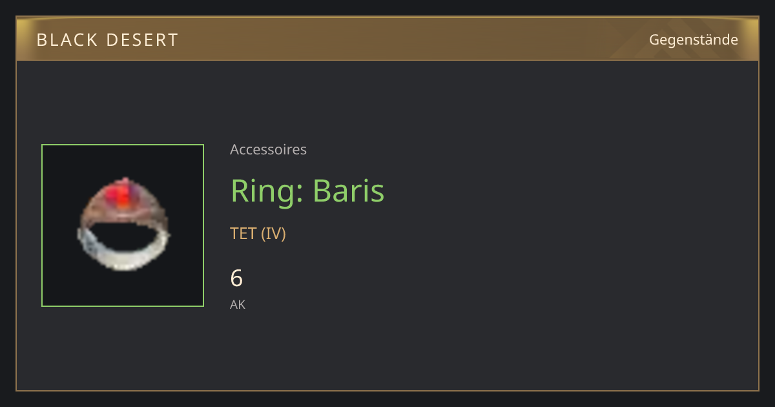
Task: Open the Gegenstände link in the header
Action: 693,39
